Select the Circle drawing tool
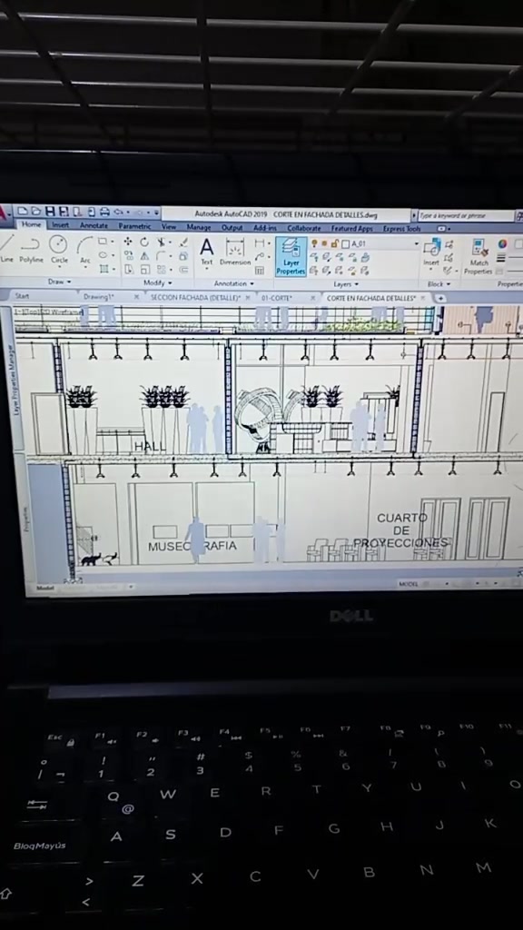 (58, 250)
